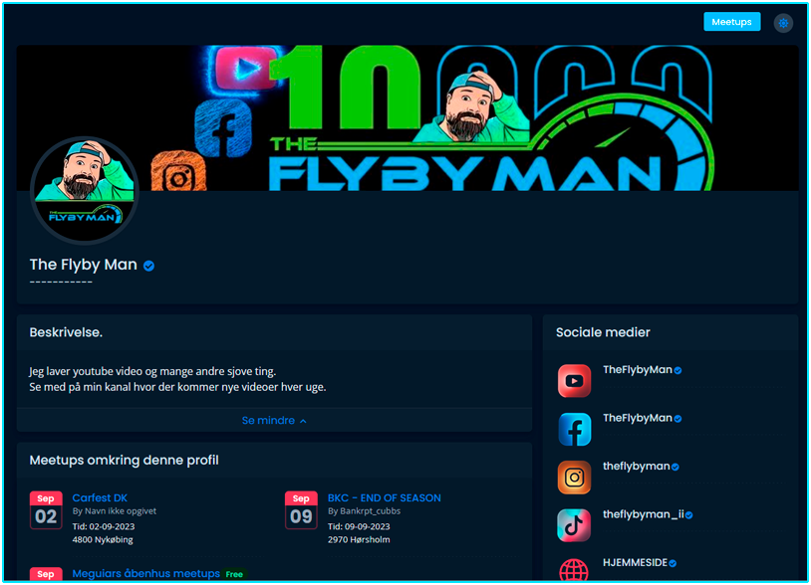Click the "Tid: 09-09-2023" text
811x585 pixels.
point(359,526)
